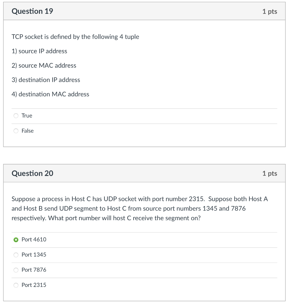290x308 pixels.
Task: Click the selected Port 4610 radio button
Action: point(16,240)
